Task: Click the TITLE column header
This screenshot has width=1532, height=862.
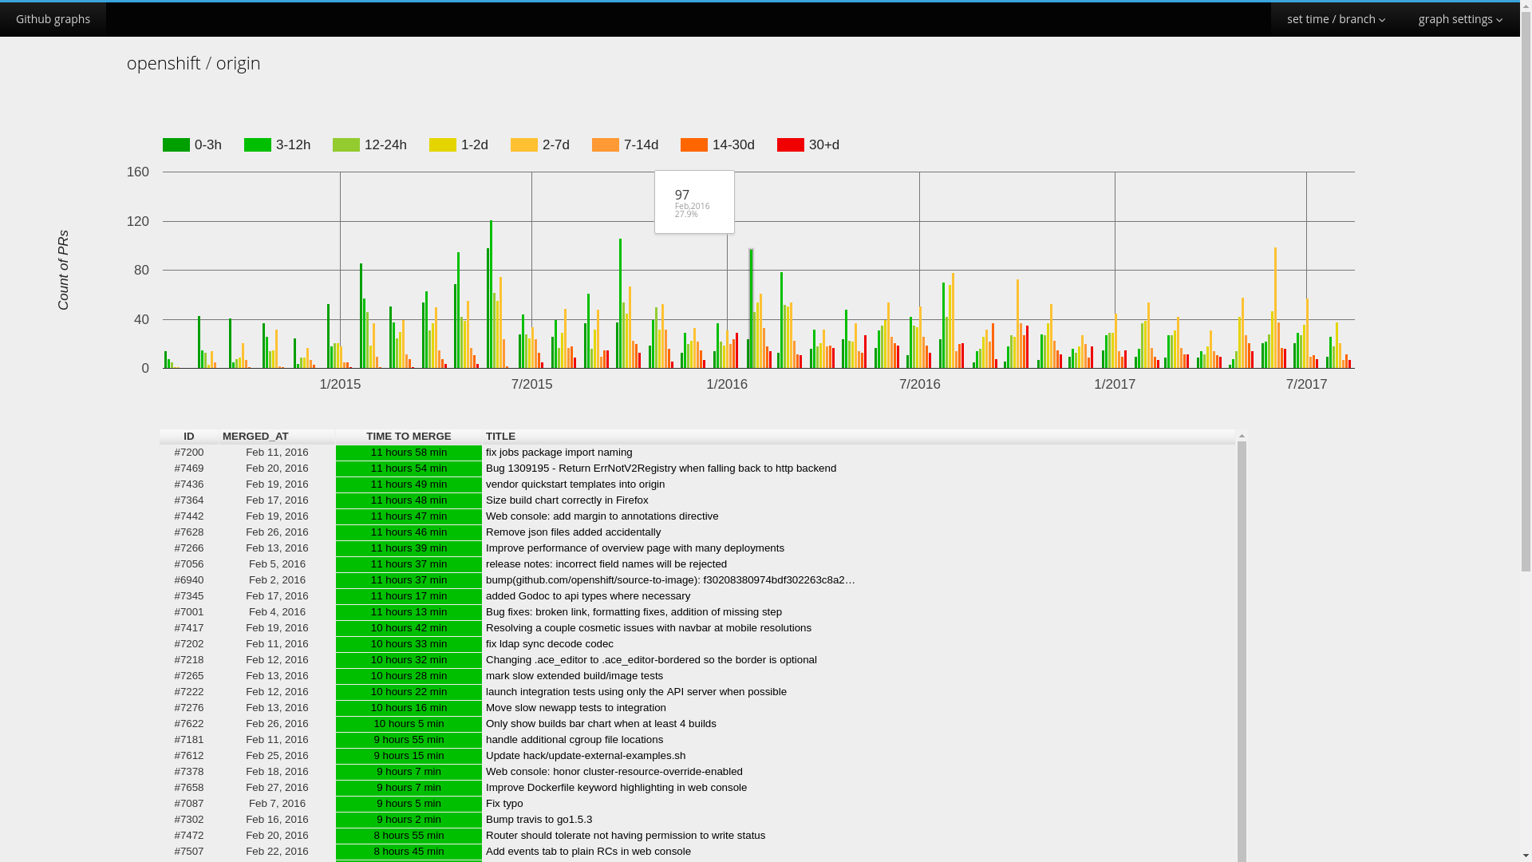Action: 500,437
